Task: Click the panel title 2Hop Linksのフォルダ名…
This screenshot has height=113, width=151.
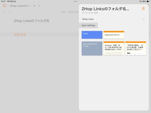Action: (x=105, y=9)
